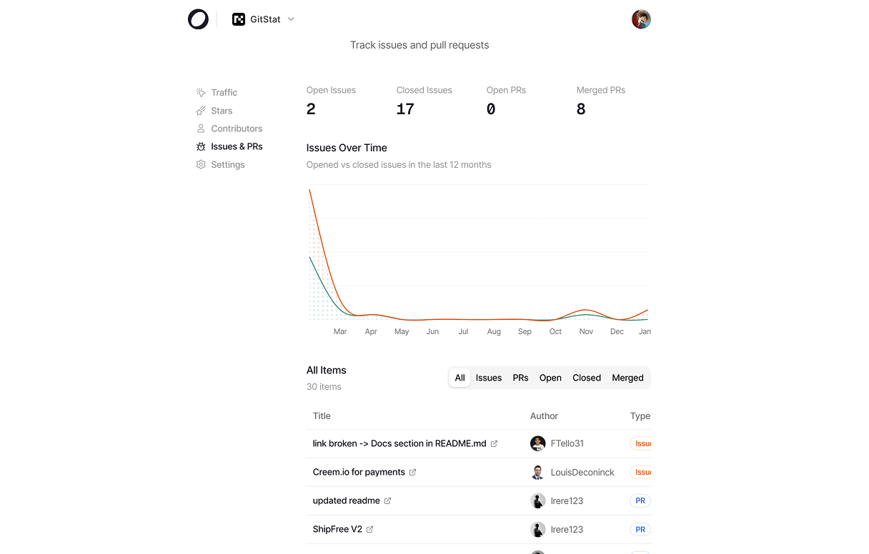
Task: Show only Open items
Action: tap(550, 378)
